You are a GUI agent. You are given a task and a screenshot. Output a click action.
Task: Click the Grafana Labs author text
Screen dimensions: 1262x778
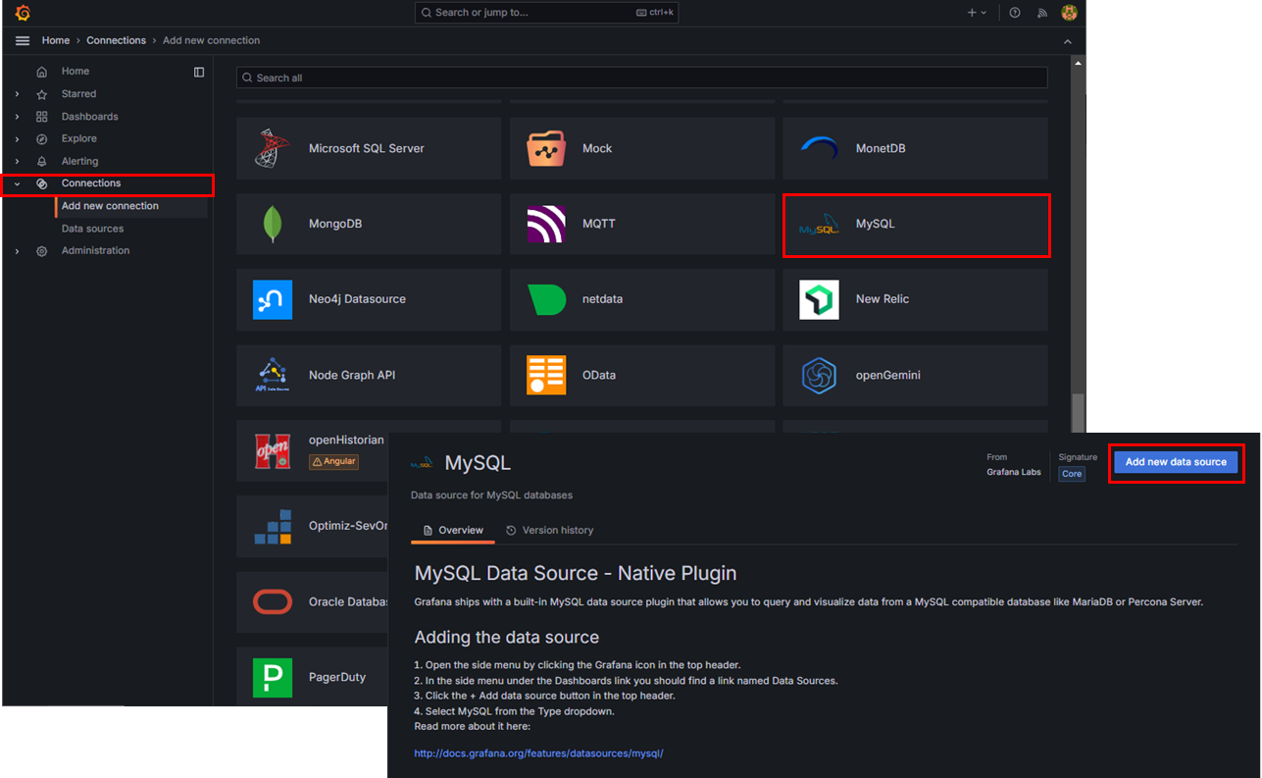pos(1014,472)
